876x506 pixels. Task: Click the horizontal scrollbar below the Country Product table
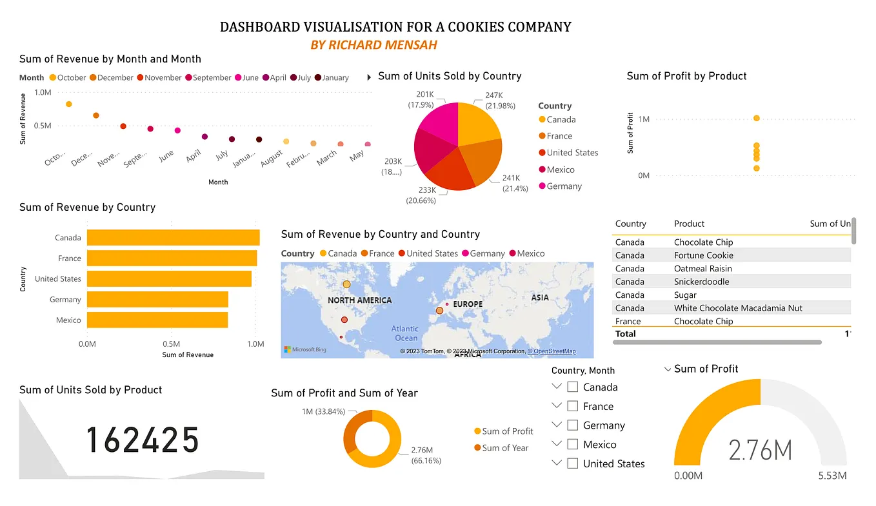718,344
